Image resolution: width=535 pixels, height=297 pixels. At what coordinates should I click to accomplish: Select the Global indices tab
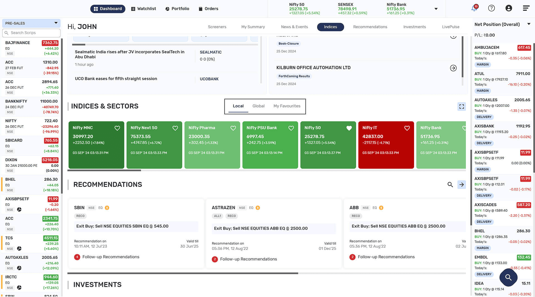[259, 106]
